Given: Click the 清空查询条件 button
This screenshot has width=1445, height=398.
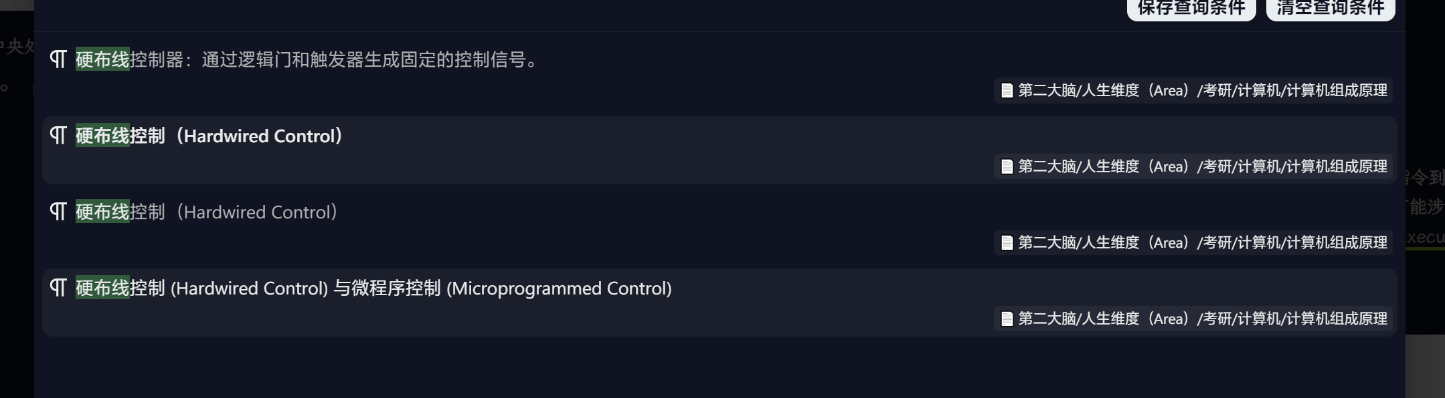Looking at the screenshot, I should coord(1330,8).
